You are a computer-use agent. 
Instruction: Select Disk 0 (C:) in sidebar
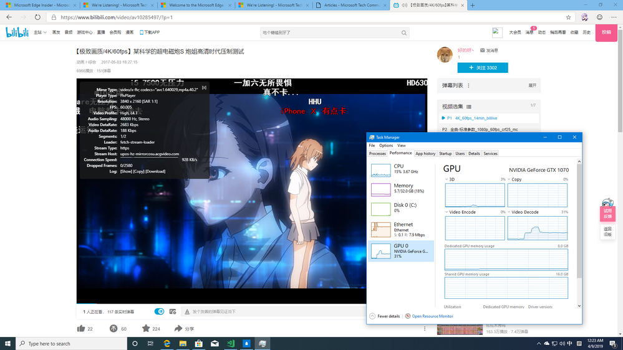tap(401, 209)
